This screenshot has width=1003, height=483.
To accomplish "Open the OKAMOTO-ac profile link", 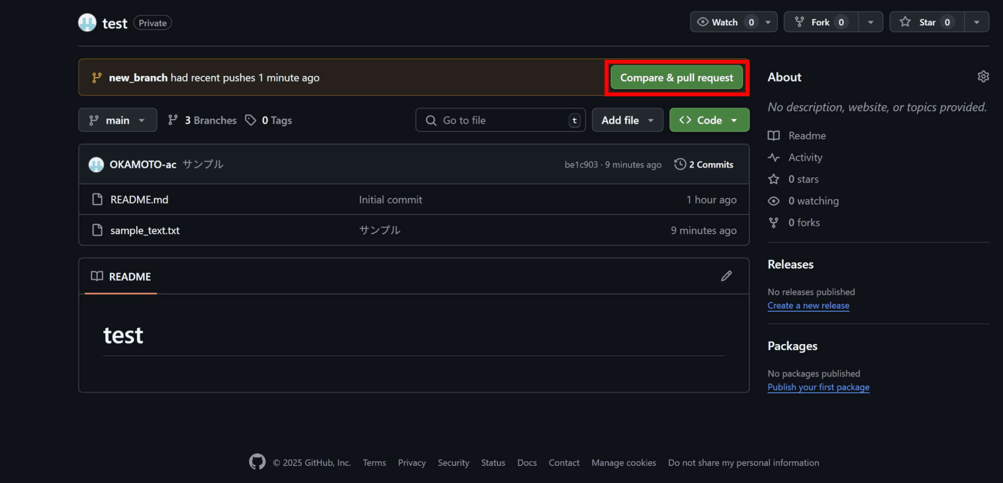I will [143, 164].
